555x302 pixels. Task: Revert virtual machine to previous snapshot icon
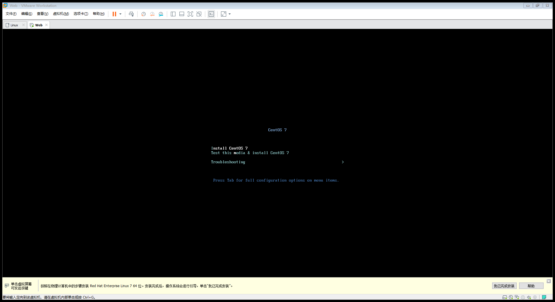click(152, 14)
